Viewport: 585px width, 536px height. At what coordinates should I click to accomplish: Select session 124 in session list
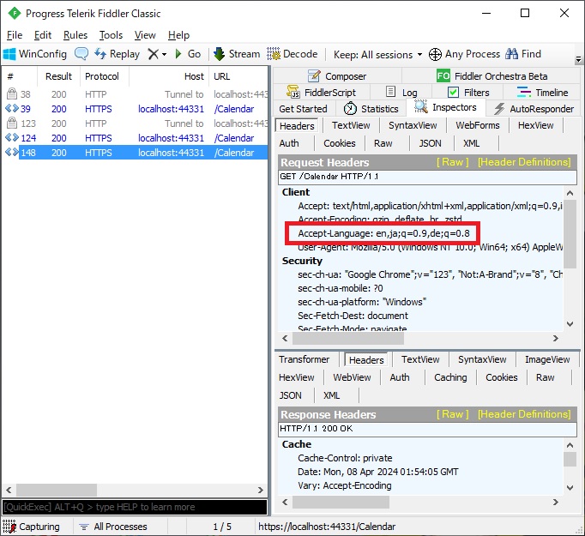click(135, 138)
